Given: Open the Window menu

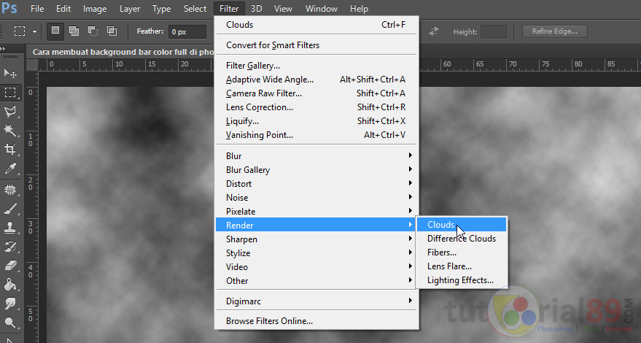Looking at the screenshot, I should tap(322, 9).
